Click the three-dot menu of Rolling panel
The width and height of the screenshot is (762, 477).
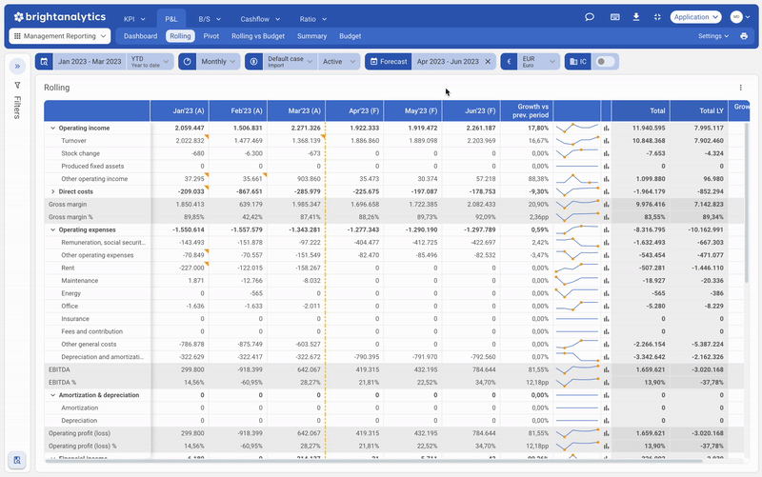coord(741,88)
